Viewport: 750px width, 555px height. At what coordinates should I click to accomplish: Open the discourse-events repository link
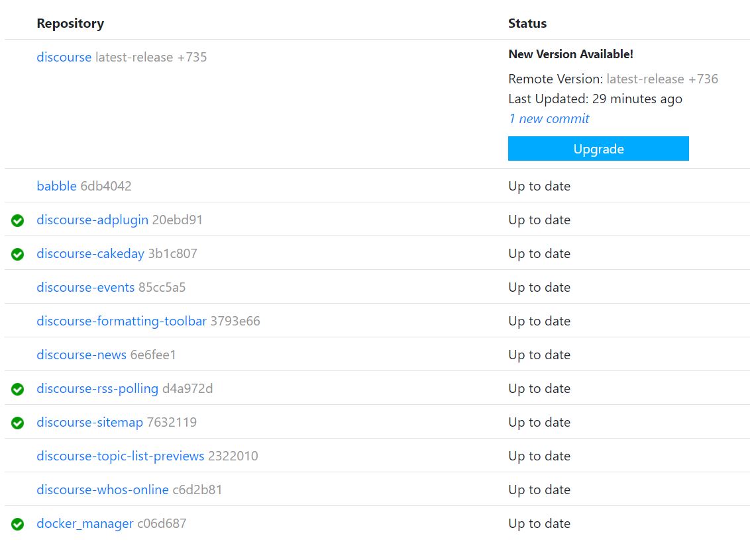[x=85, y=287]
